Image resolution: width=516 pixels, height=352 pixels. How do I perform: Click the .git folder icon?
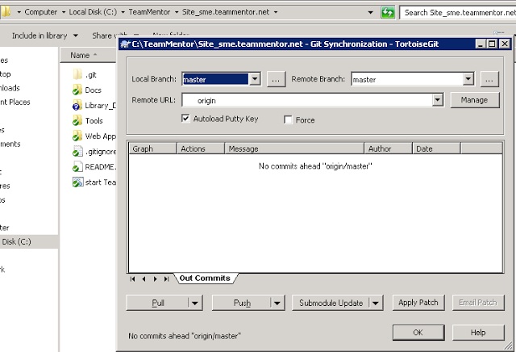pyautogui.click(x=78, y=75)
